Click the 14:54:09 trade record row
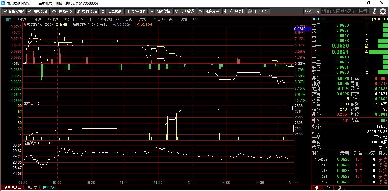The height and width of the screenshot is (191, 389). (x=350, y=159)
